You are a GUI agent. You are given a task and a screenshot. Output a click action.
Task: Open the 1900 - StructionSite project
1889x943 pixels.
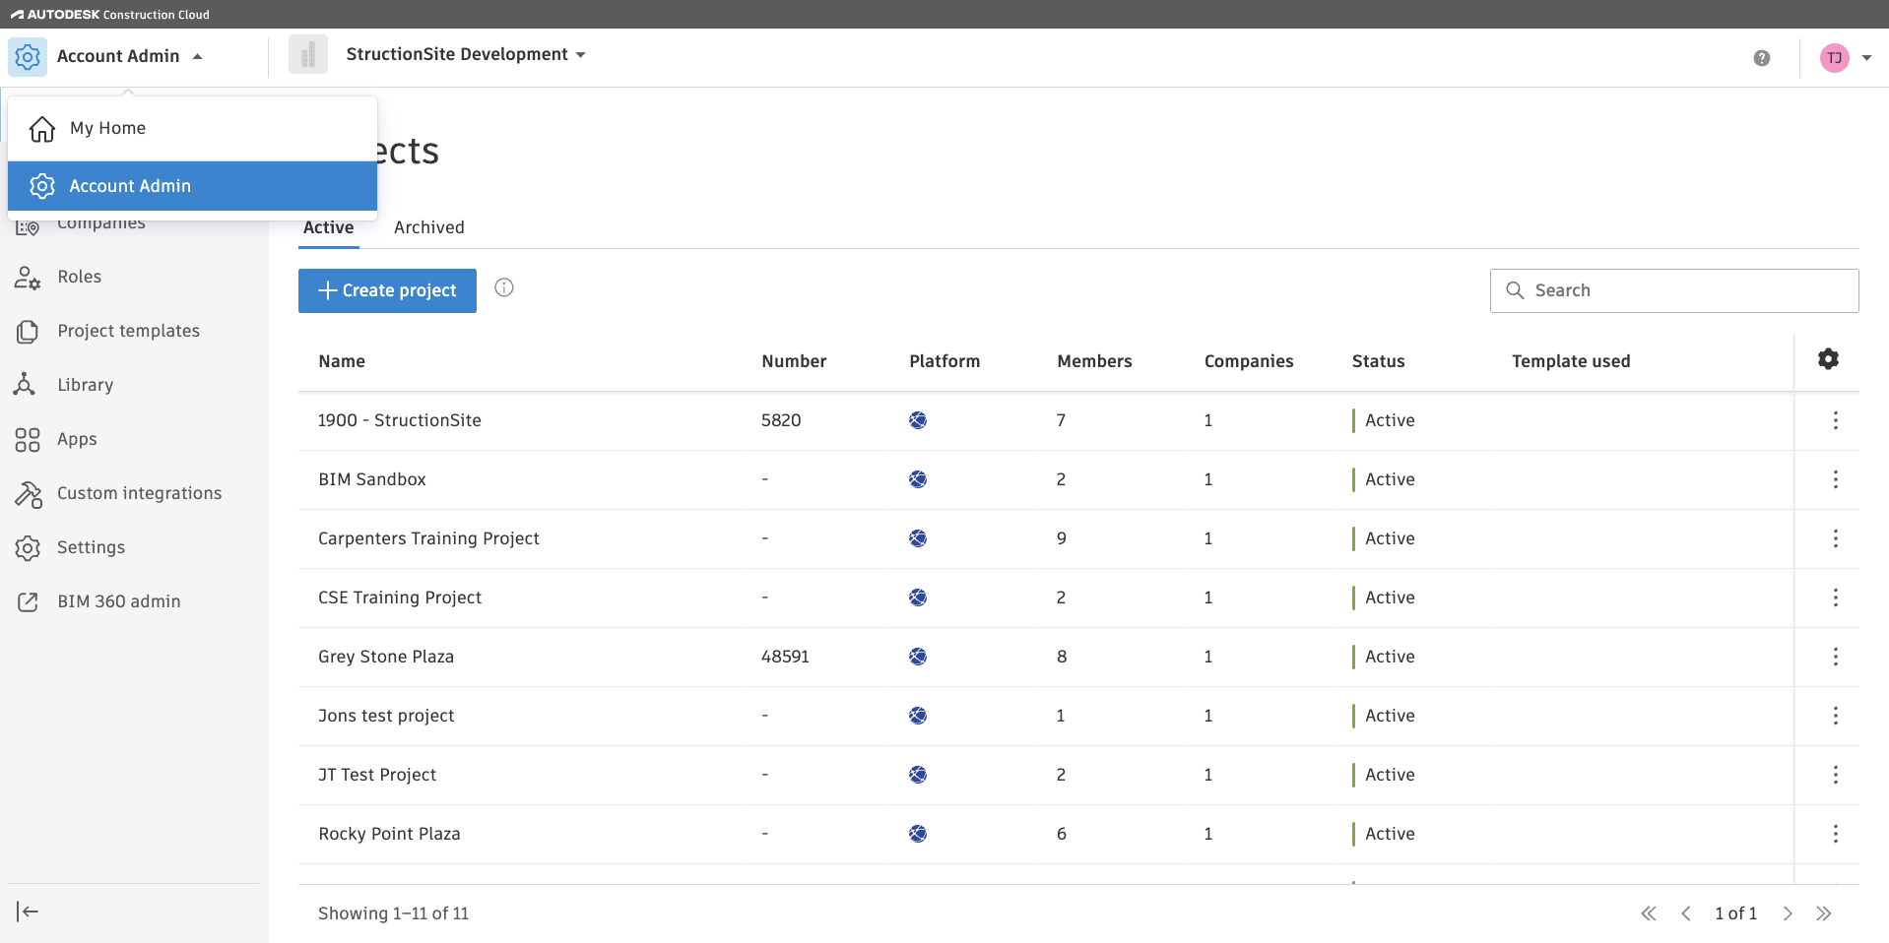coord(399,420)
